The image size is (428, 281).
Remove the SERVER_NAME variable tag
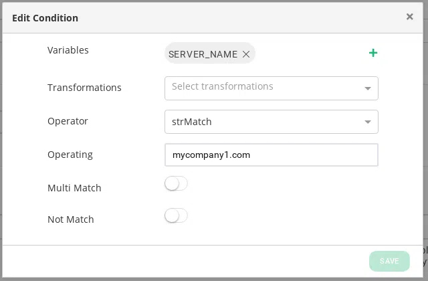[x=246, y=54]
